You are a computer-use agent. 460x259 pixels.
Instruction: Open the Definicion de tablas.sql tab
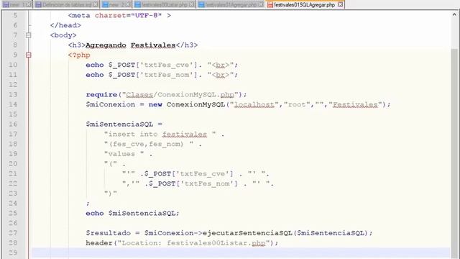point(67,5)
